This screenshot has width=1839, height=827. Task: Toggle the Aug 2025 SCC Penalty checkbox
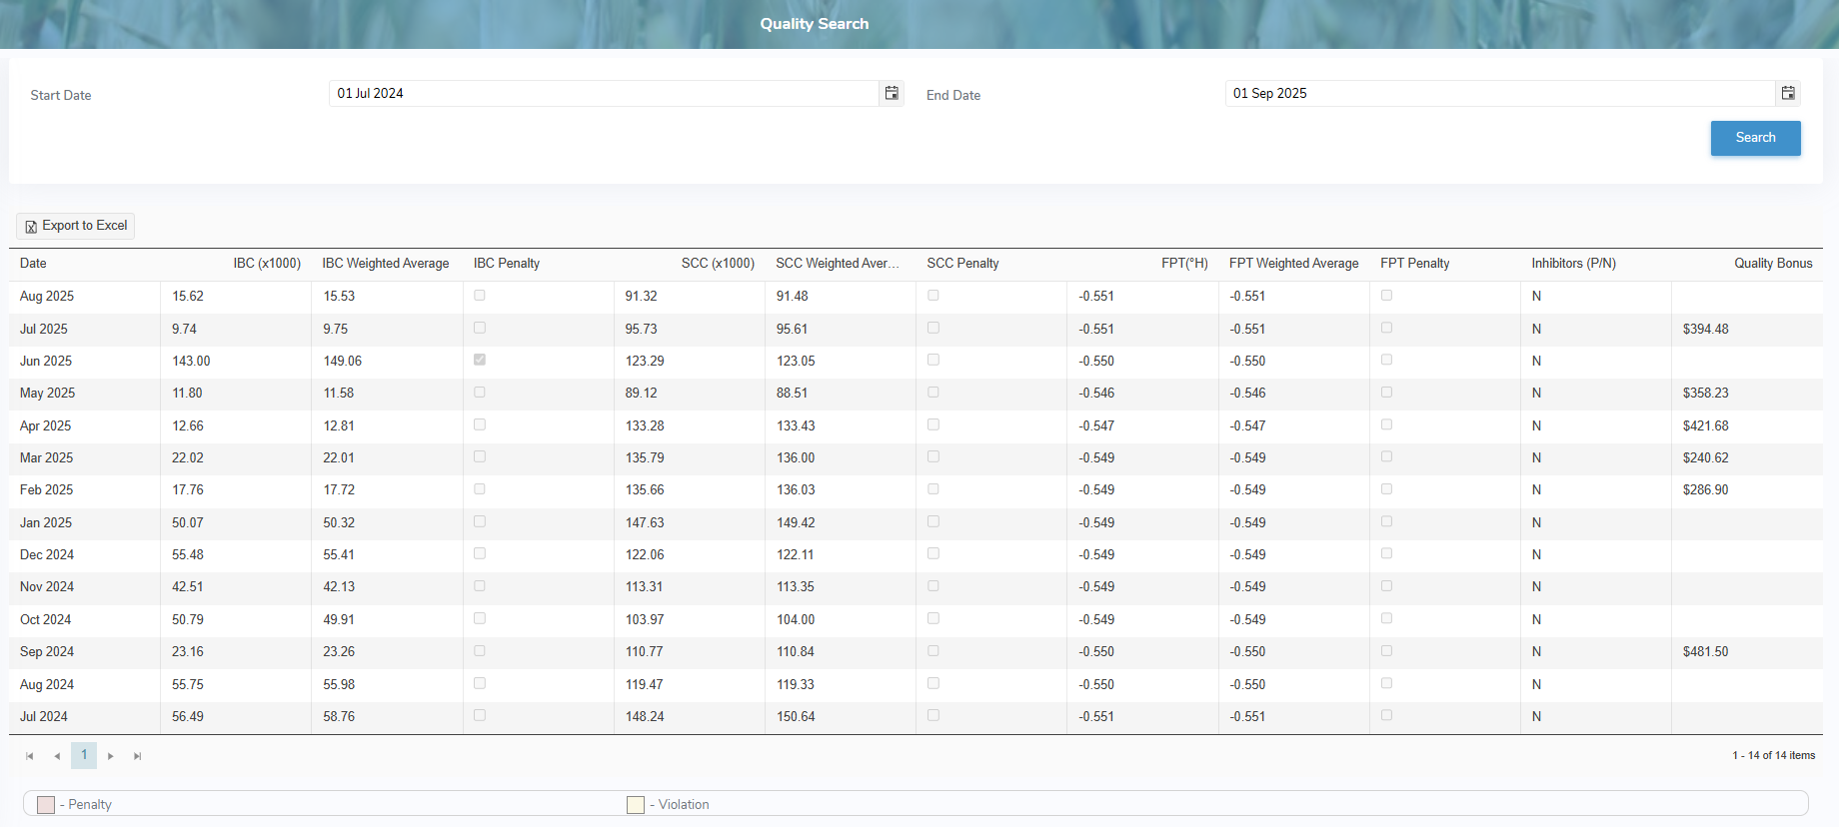(933, 296)
